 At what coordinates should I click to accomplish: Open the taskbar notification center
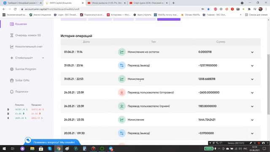[x=265, y=149]
